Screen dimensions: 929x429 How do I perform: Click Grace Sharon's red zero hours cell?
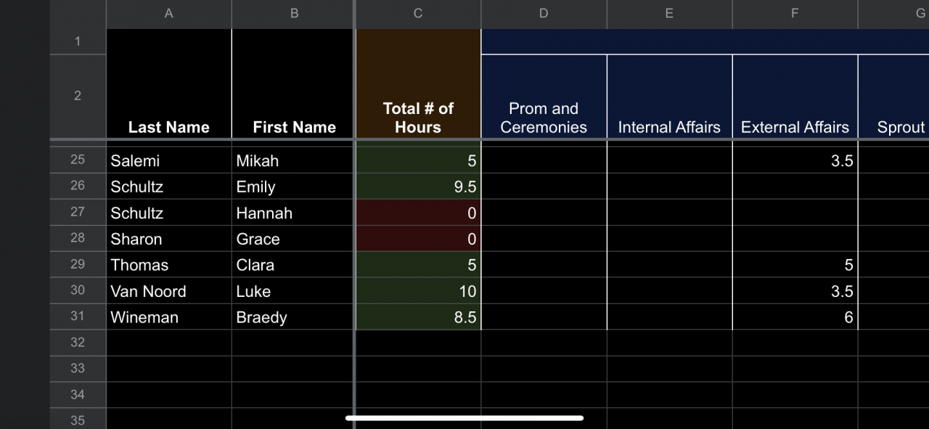tap(418, 239)
